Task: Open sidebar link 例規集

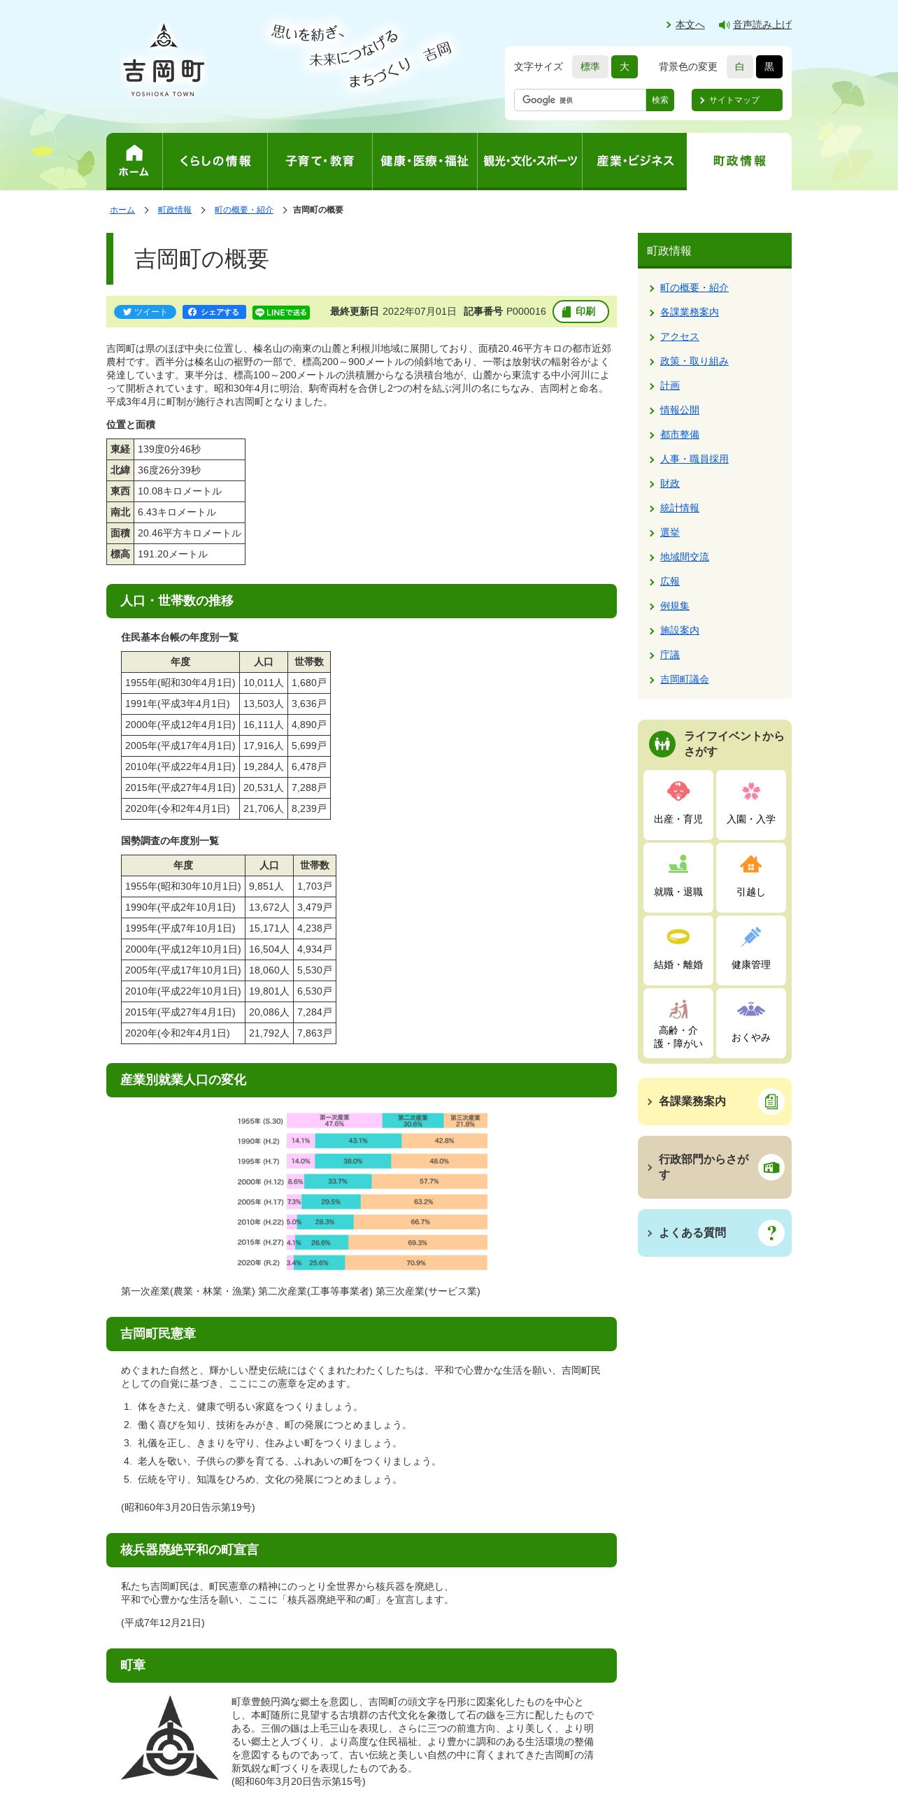Action: [x=674, y=606]
